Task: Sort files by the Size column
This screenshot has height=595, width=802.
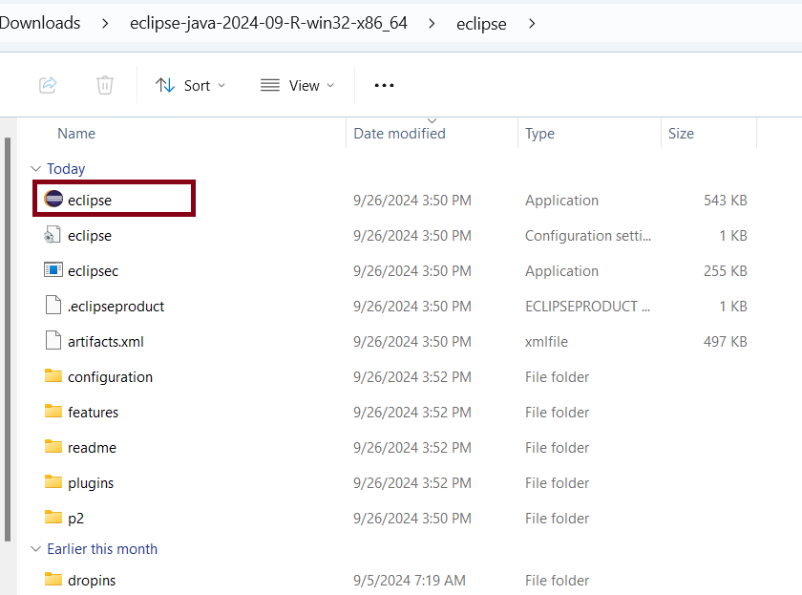Action: pos(681,133)
